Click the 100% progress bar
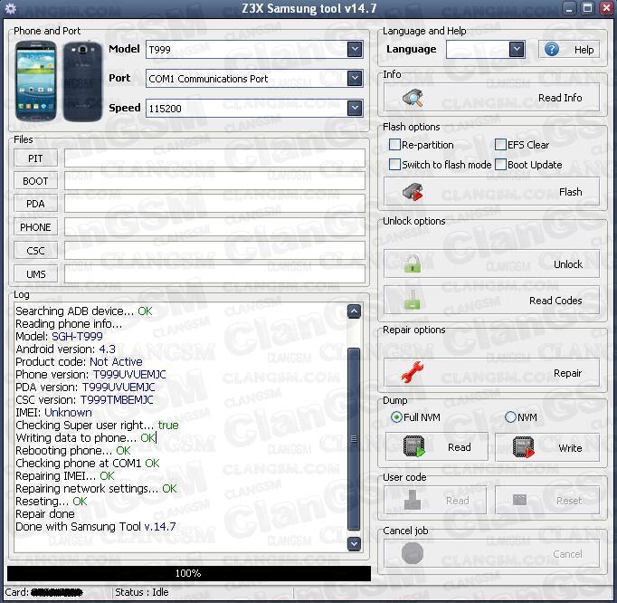 (x=189, y=573)
